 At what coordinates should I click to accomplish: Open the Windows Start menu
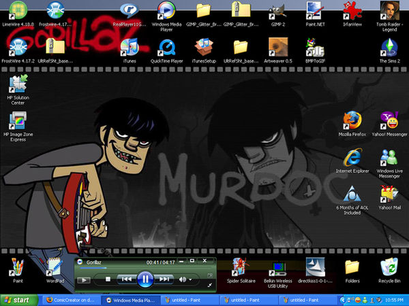(19, 300)
